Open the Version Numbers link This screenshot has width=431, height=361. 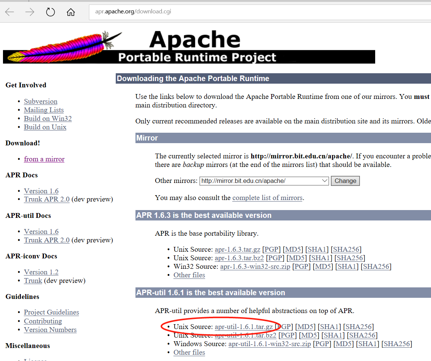(x=50, y=329)
